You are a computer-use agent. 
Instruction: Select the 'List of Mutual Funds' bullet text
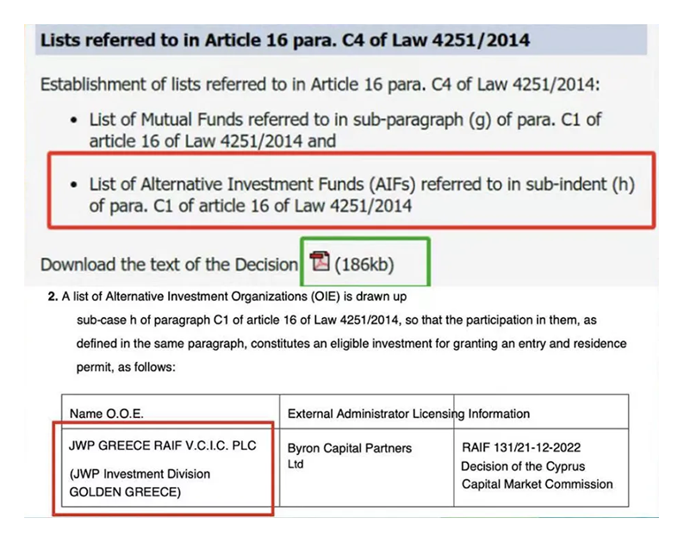click(x=345, y=130)
